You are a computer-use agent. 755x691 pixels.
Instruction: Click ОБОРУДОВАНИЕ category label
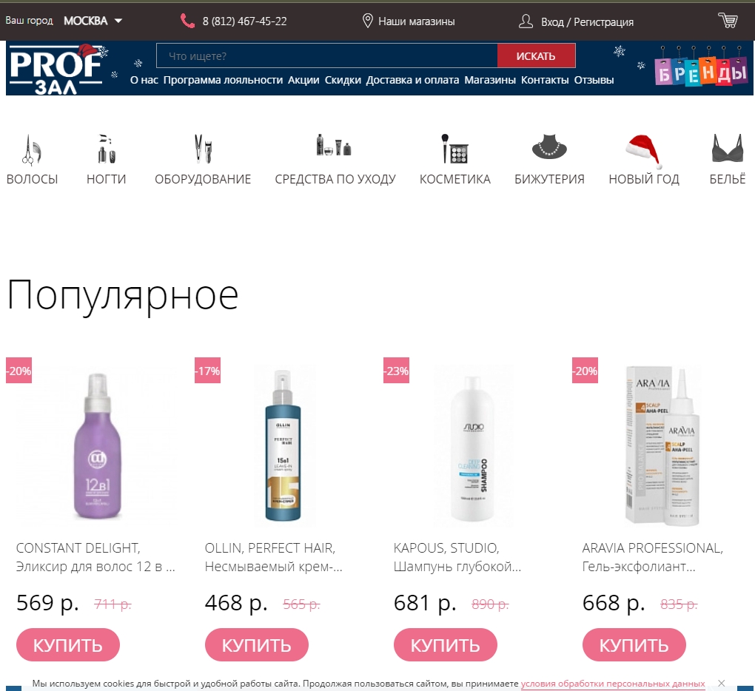pos(203,179)
